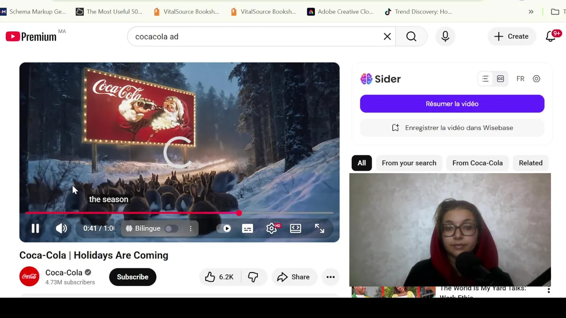Click the Sider subtitles panel icon
The width and height of the screenshot is (566, 318).
(501, 79)
